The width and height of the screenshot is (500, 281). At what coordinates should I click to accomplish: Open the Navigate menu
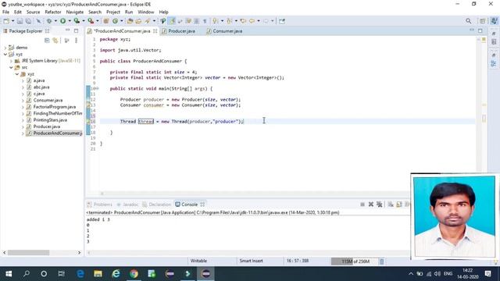pyautogui.click(x=75, y=12)
